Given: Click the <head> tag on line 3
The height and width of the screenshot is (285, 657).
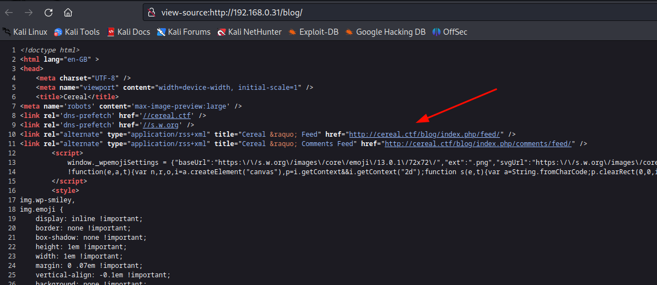Looking at the screenshot, I should (31, 69).
